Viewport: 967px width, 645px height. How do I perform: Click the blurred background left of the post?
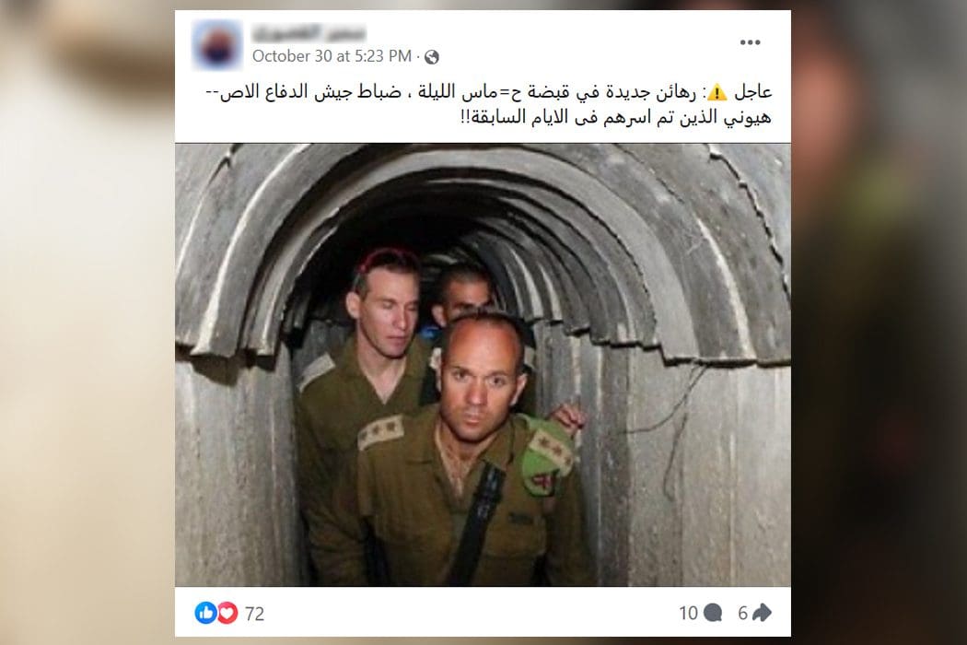[x=87, y=322]
